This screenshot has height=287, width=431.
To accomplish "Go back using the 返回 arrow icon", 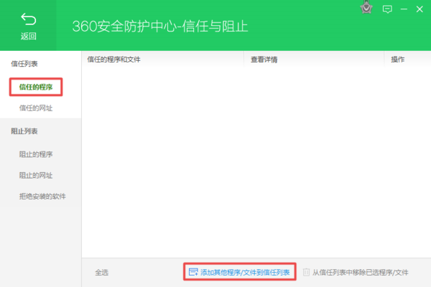I will pos(28,19).
